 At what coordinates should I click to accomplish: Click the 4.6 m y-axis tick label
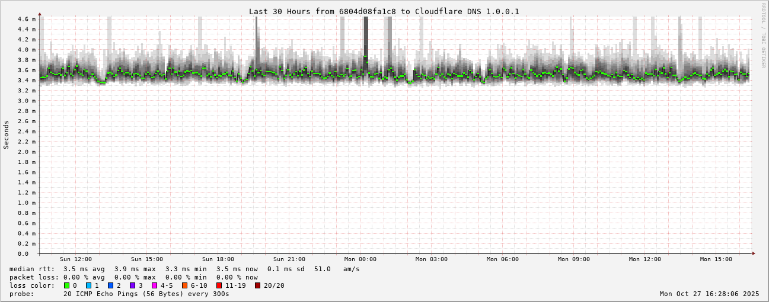(x=26, y=20)
